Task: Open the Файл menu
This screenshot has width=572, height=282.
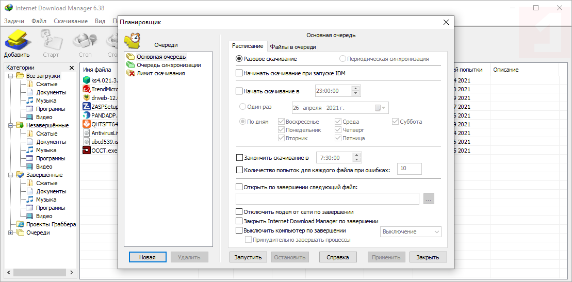Action: (x=39, y=21)
